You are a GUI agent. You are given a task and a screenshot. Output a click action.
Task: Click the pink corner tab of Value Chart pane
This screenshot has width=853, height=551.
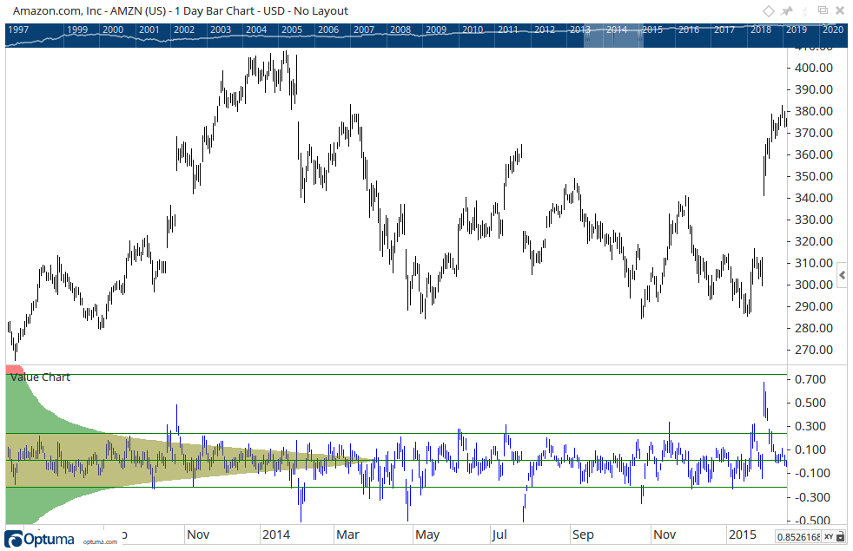pyautogui.click(x=14, y=370)
